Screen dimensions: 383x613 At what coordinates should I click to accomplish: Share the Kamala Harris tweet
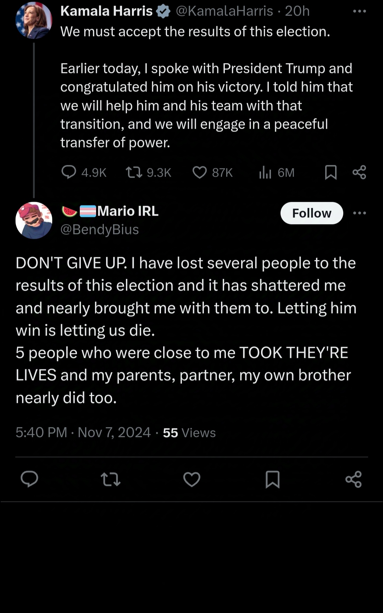(359, 172)
